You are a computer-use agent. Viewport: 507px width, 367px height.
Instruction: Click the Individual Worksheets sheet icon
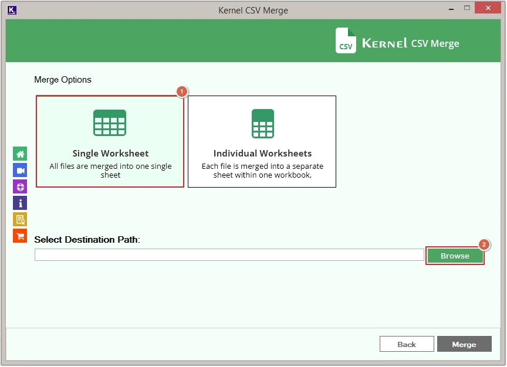tap(263, 124)
